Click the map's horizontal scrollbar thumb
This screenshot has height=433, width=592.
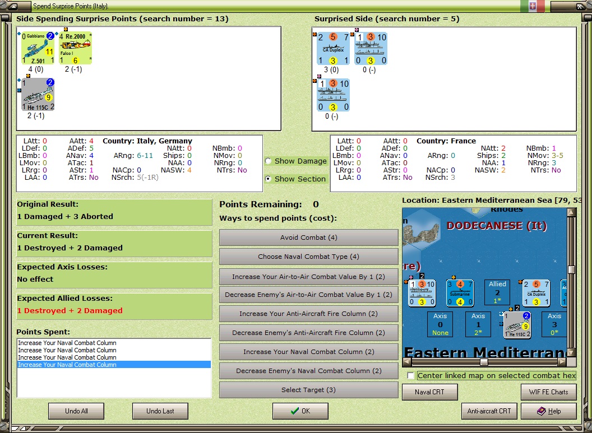point(484,362)
